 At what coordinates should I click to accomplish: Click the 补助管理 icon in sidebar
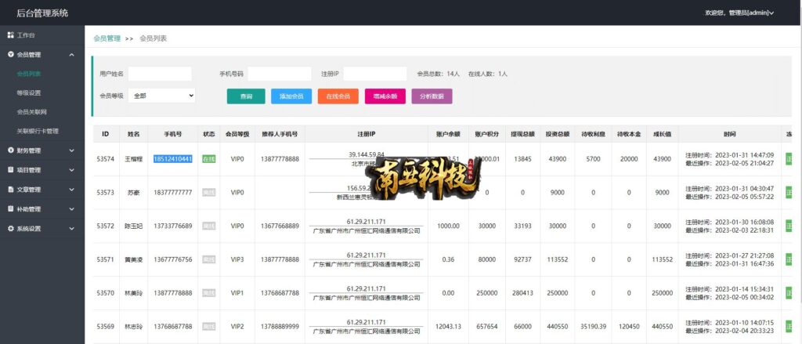tap(10, 209)
